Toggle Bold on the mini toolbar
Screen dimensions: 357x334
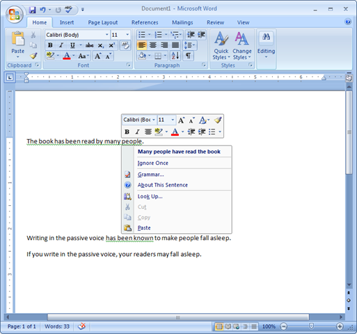[127, 132]
